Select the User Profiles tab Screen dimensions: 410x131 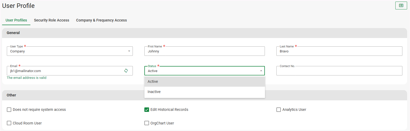(16, 20)
